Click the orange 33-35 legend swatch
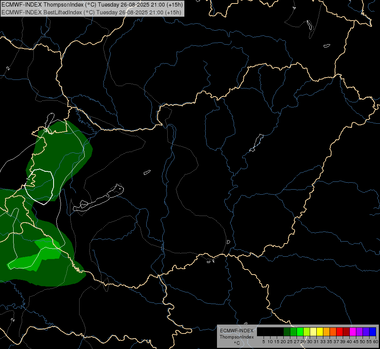Screen dimensions: 380x349 326,332
